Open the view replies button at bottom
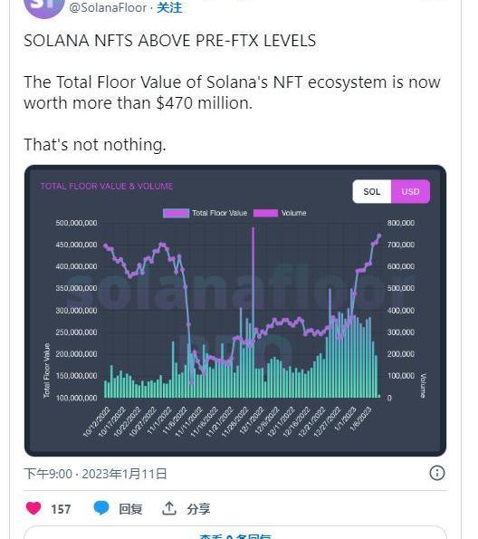The height and width of the screenshot is (539, 478). pos(235,533)
